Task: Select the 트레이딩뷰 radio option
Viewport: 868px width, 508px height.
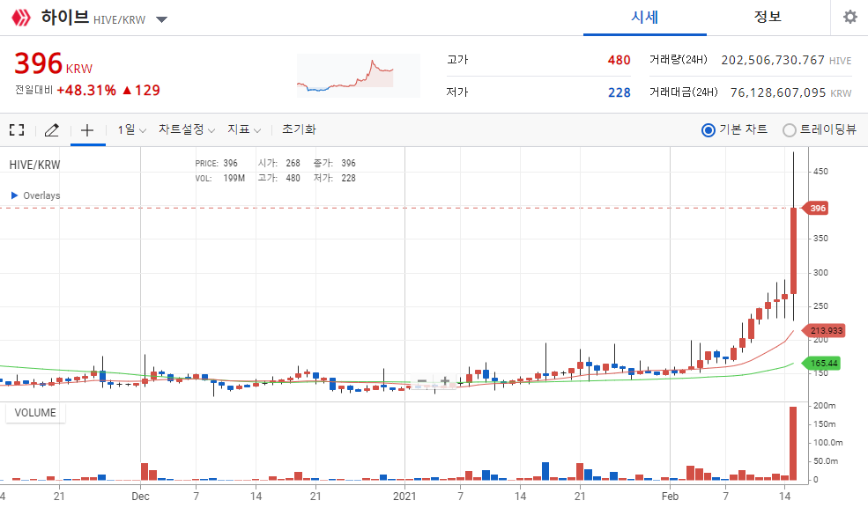Action: [790, 130]
